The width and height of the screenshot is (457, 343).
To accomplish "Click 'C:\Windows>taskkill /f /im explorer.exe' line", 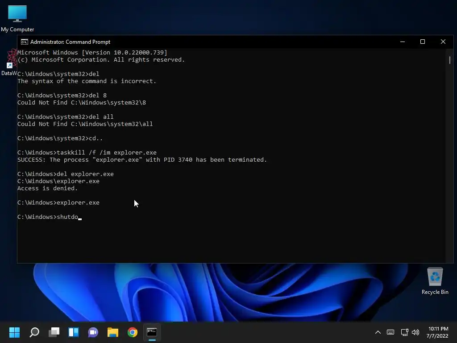I will [87, 153].
